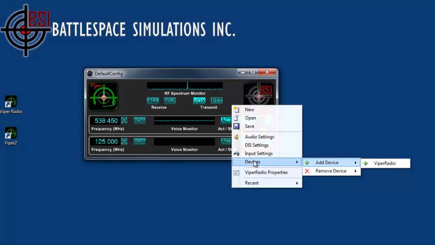This screenshot has width=435, height=245.
Task: Open Input Settings from the menu
Action: click(267, 153)
